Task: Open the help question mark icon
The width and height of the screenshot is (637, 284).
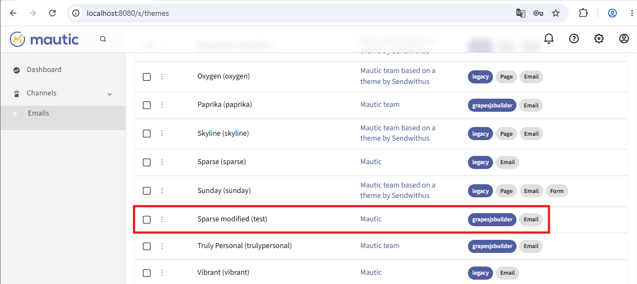Action: 574,39
